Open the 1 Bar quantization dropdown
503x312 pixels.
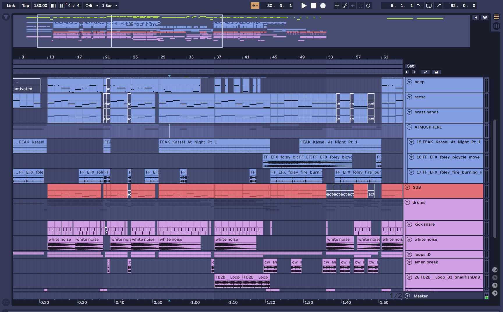click(109, 6)
